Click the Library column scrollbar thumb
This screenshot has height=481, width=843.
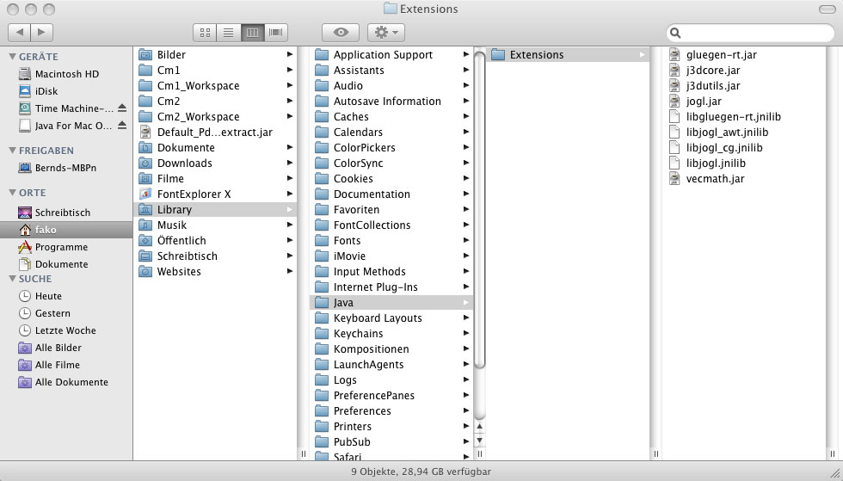480,210
